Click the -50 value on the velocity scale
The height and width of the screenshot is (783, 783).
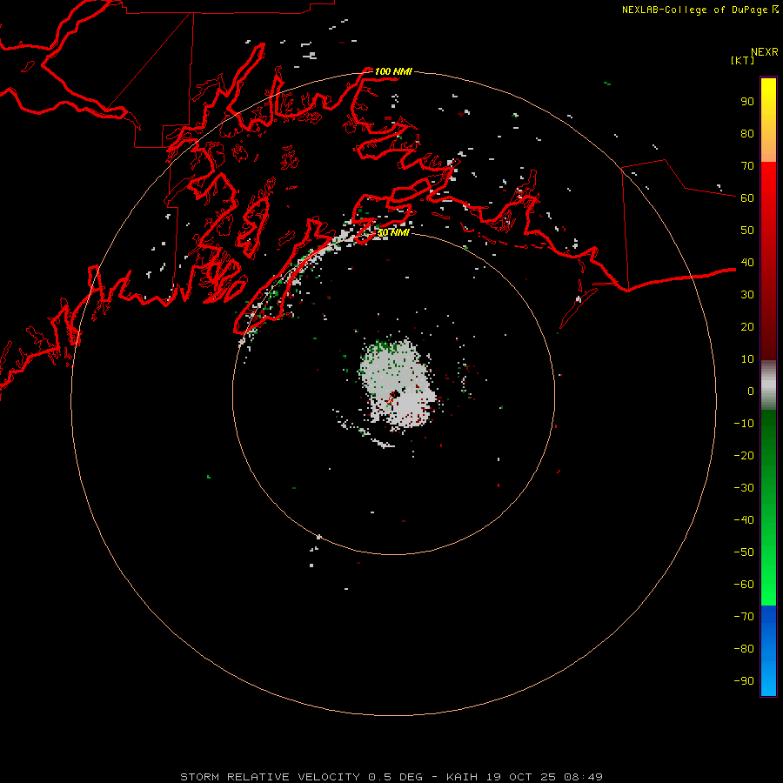(x=744, y=552)
